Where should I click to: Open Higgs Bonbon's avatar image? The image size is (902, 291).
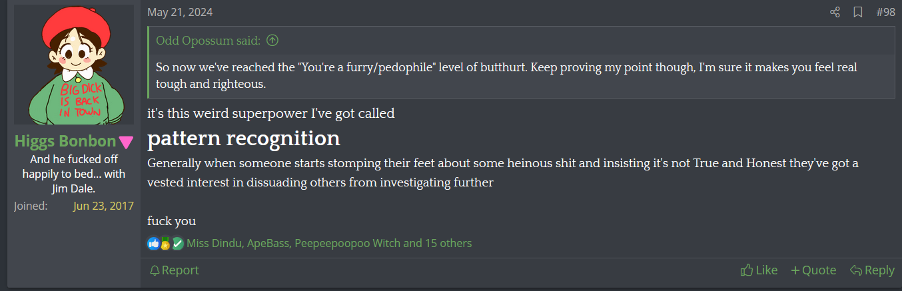(x=74, y=65)
